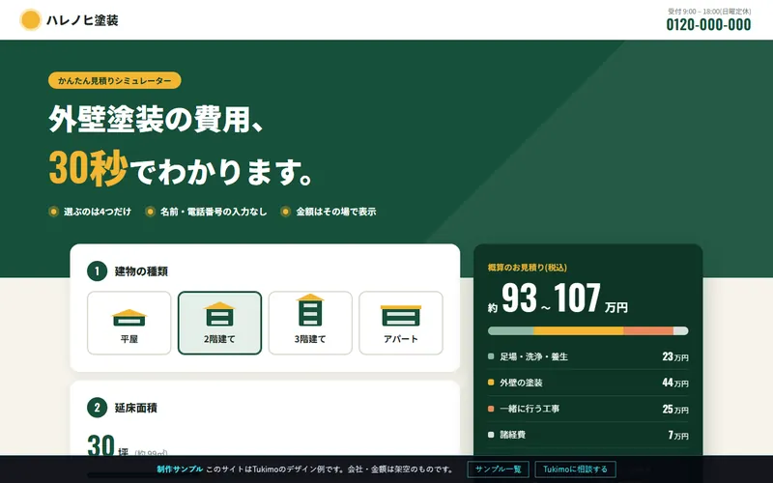Select the 2階建て building type card
The height and width of the screenshot is (483, 773).
[219, 323]
